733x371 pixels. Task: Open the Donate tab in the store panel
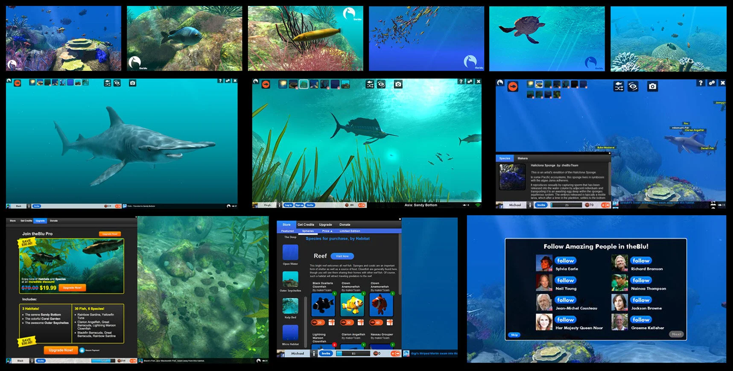(x=345, y=225)
